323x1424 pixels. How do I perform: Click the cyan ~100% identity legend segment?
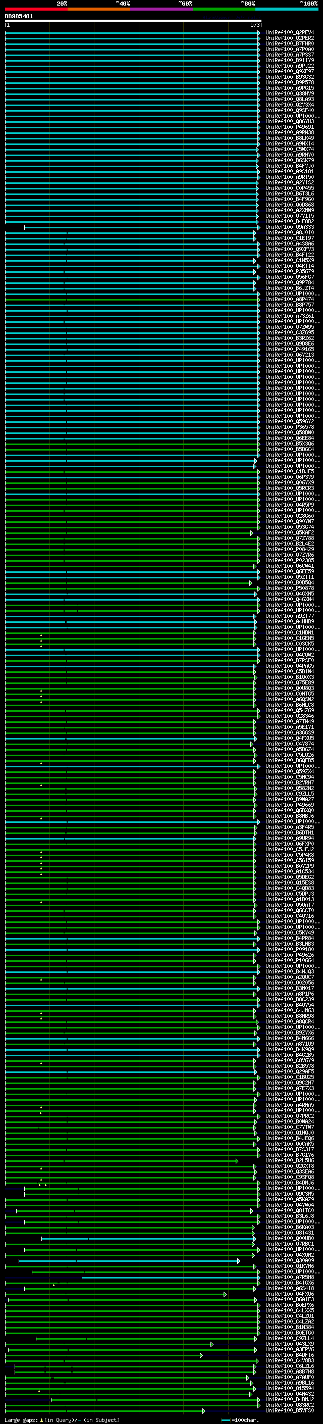click(x=287, y=9)
